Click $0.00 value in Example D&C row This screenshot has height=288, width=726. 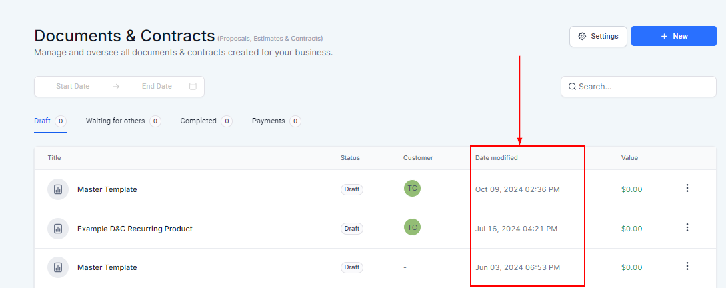click(x=631, y=229)
